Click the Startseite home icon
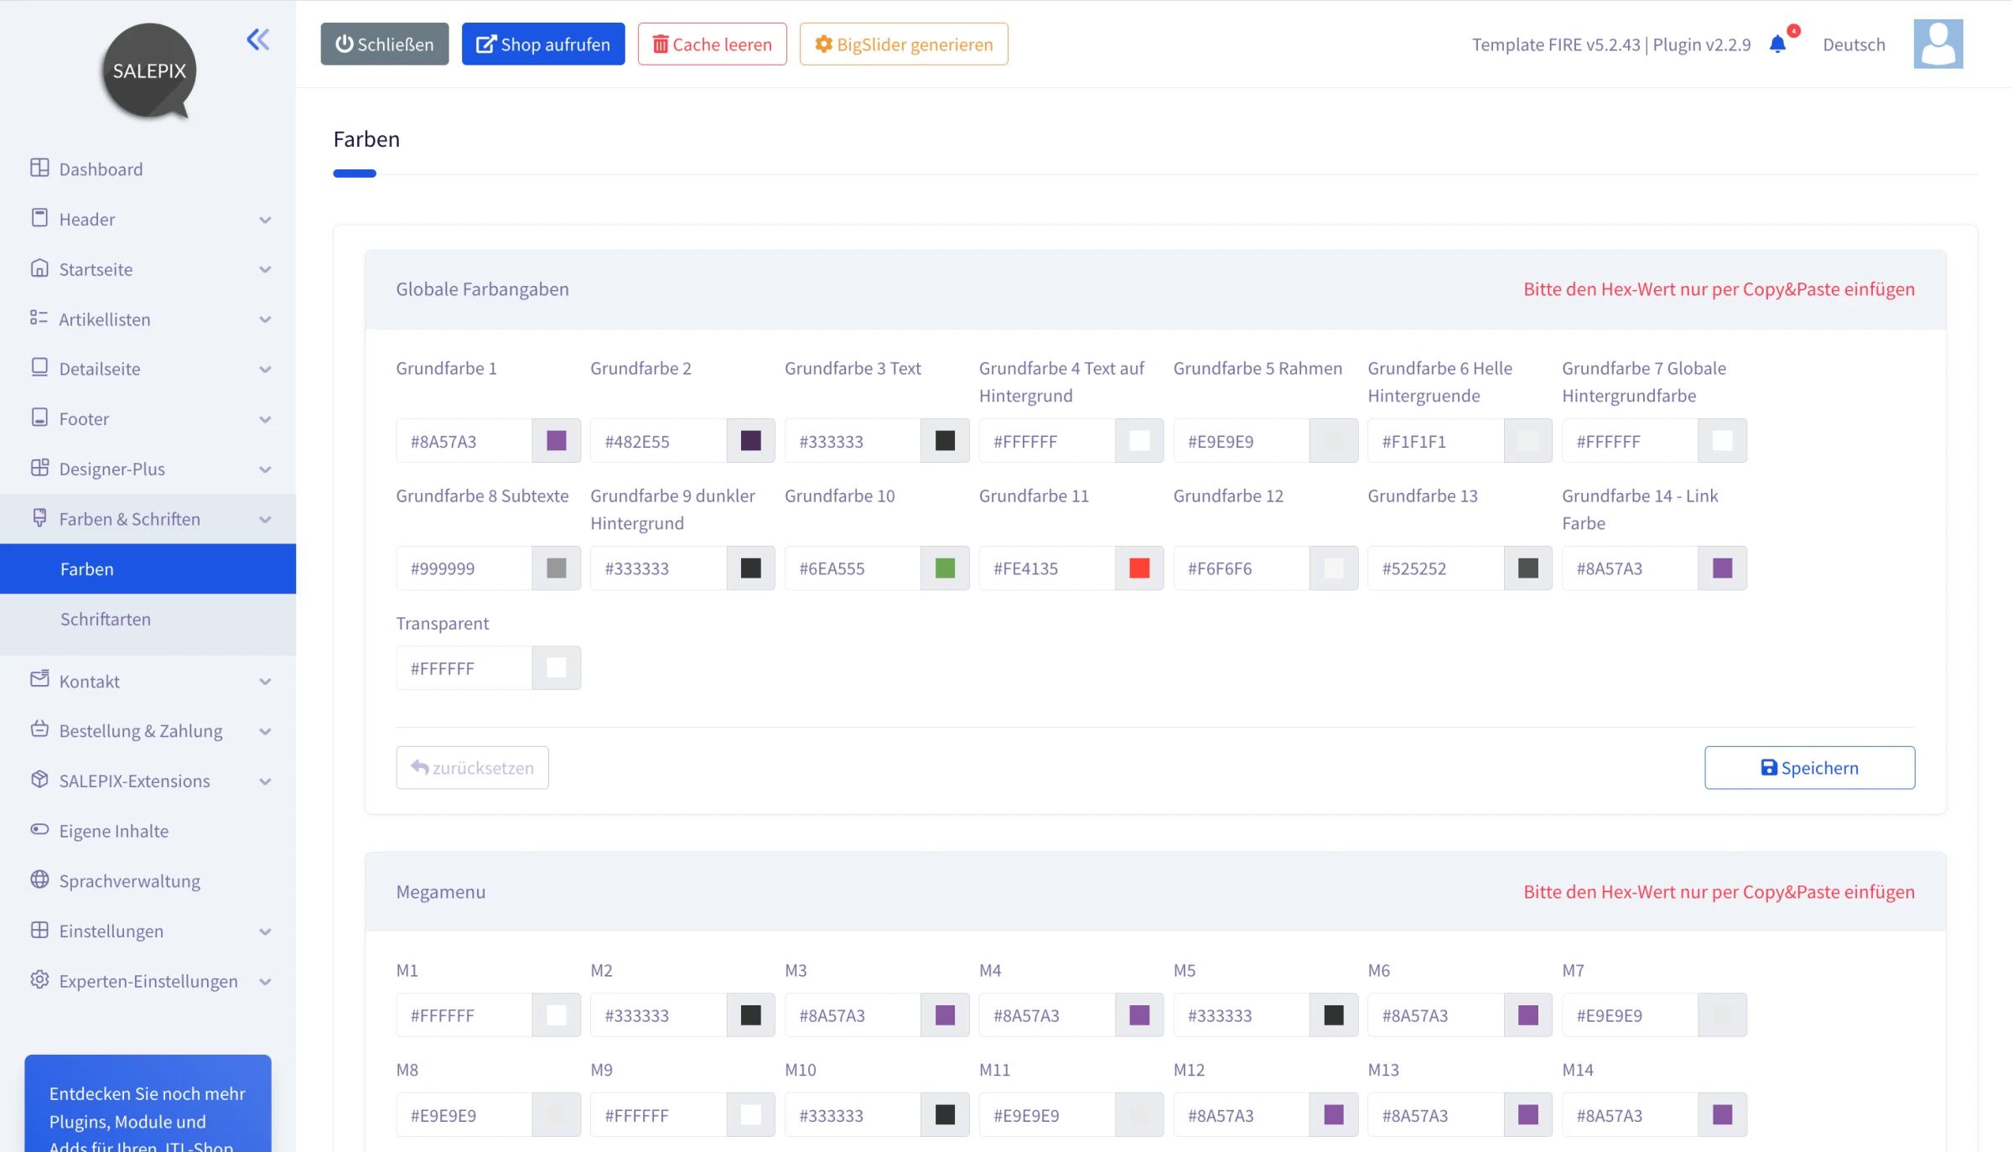The image size is (2012, 1152). (39, 268)
